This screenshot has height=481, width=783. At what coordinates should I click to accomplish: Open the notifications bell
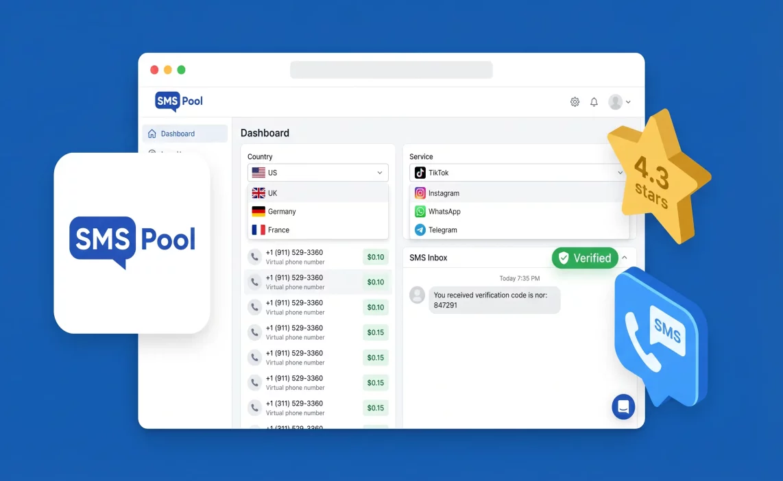594,101
